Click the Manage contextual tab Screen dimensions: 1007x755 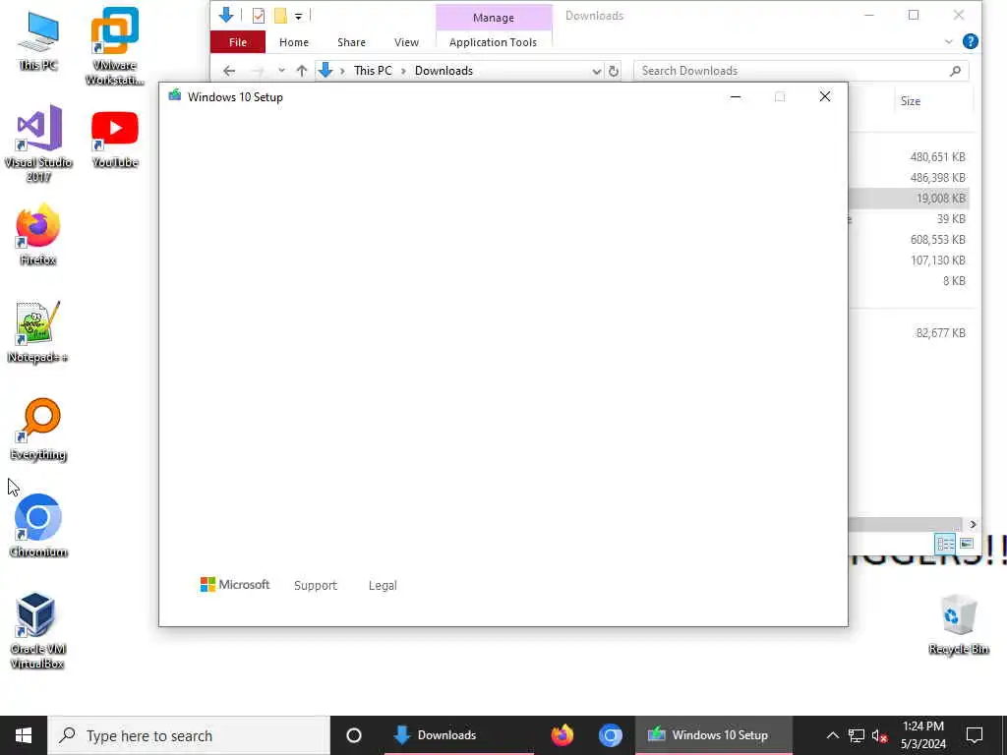[494, 18]
